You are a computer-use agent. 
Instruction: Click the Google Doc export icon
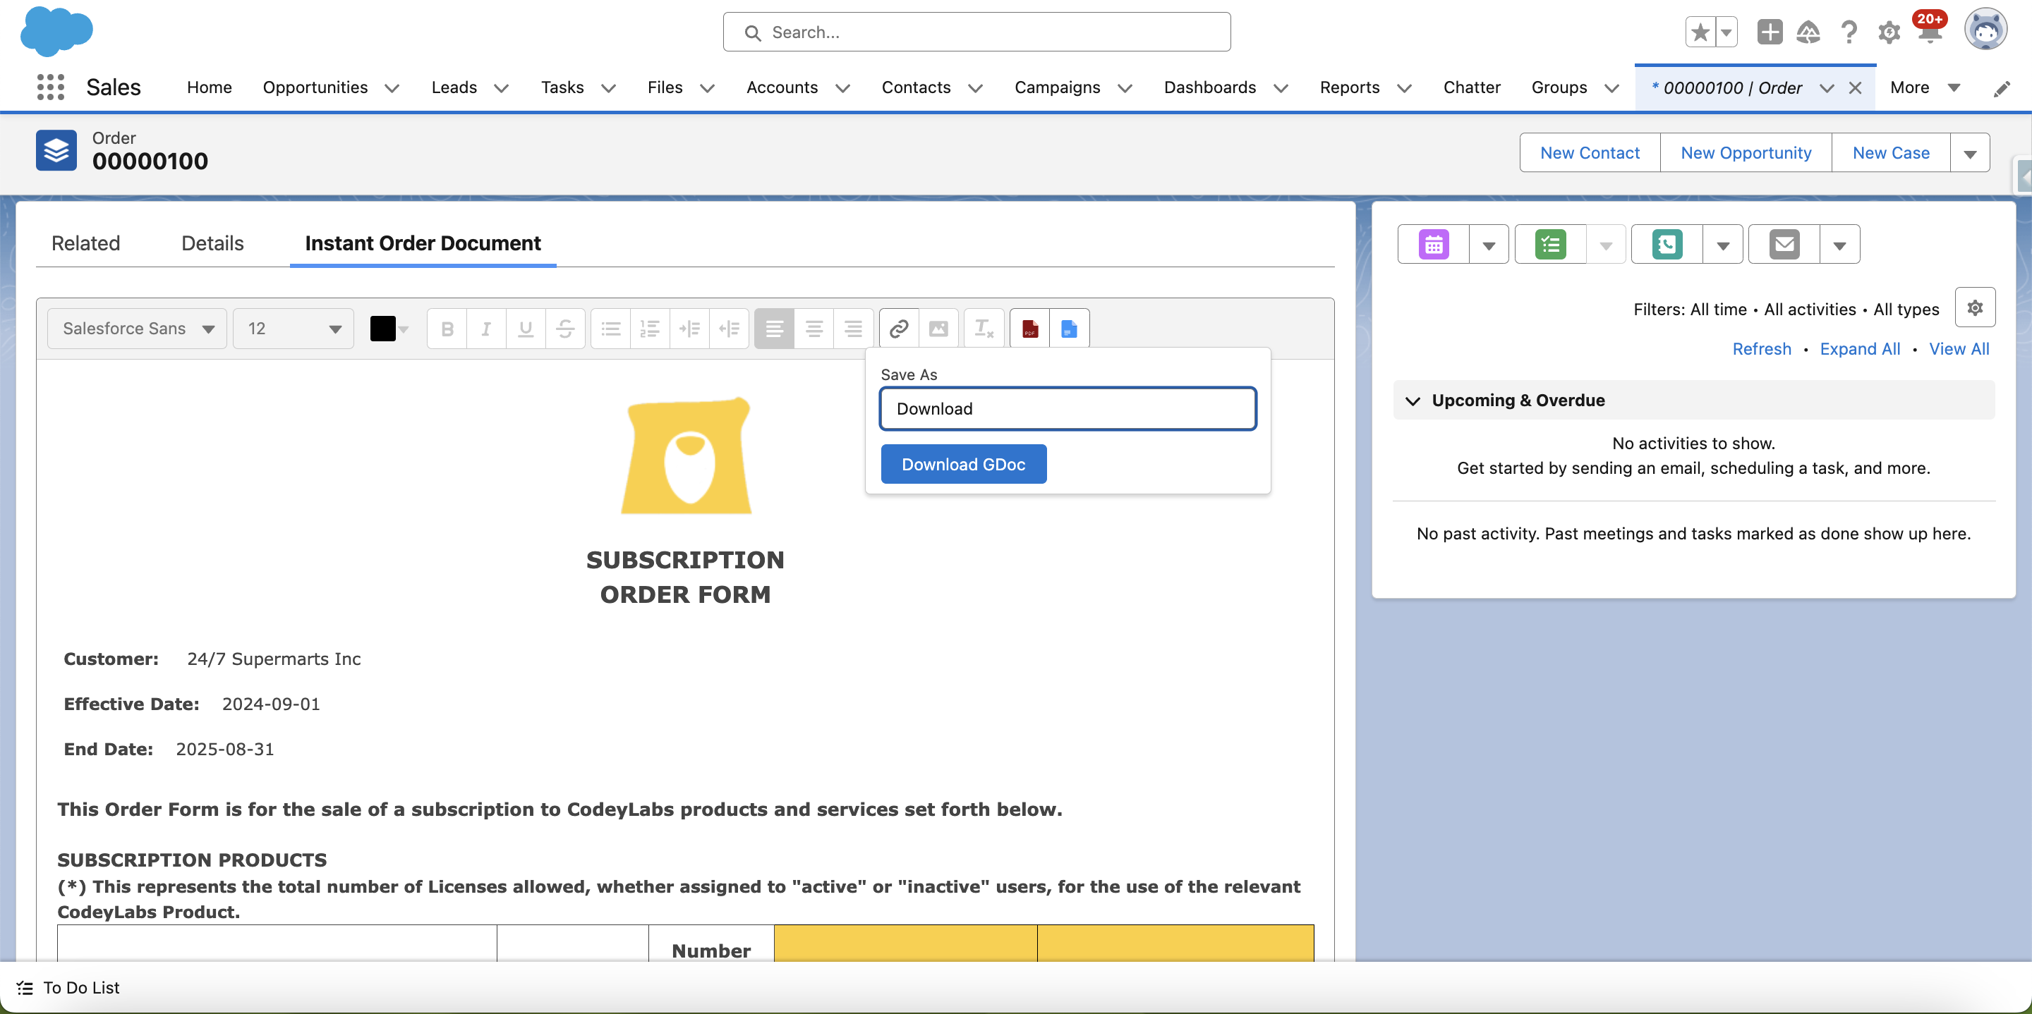1069,329
